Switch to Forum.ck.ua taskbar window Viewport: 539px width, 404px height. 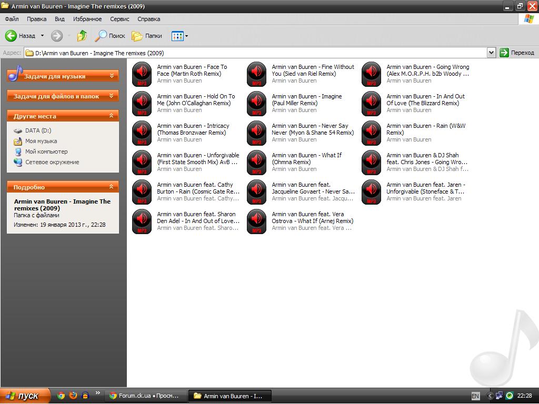146,396
